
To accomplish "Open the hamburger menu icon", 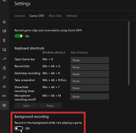I will pyautogui.click(x=4, y=1).
